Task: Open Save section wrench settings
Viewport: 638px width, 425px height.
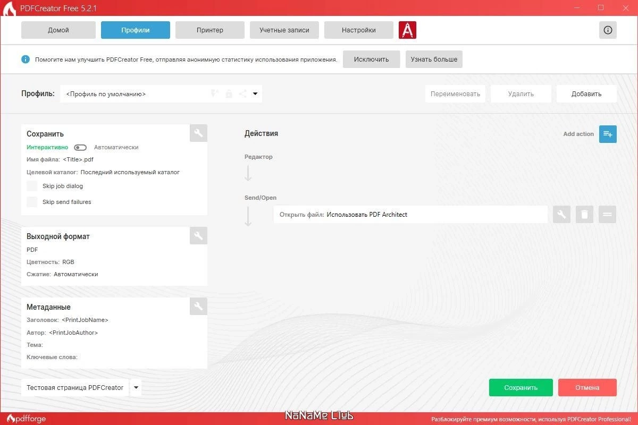Action: (198, 133)
